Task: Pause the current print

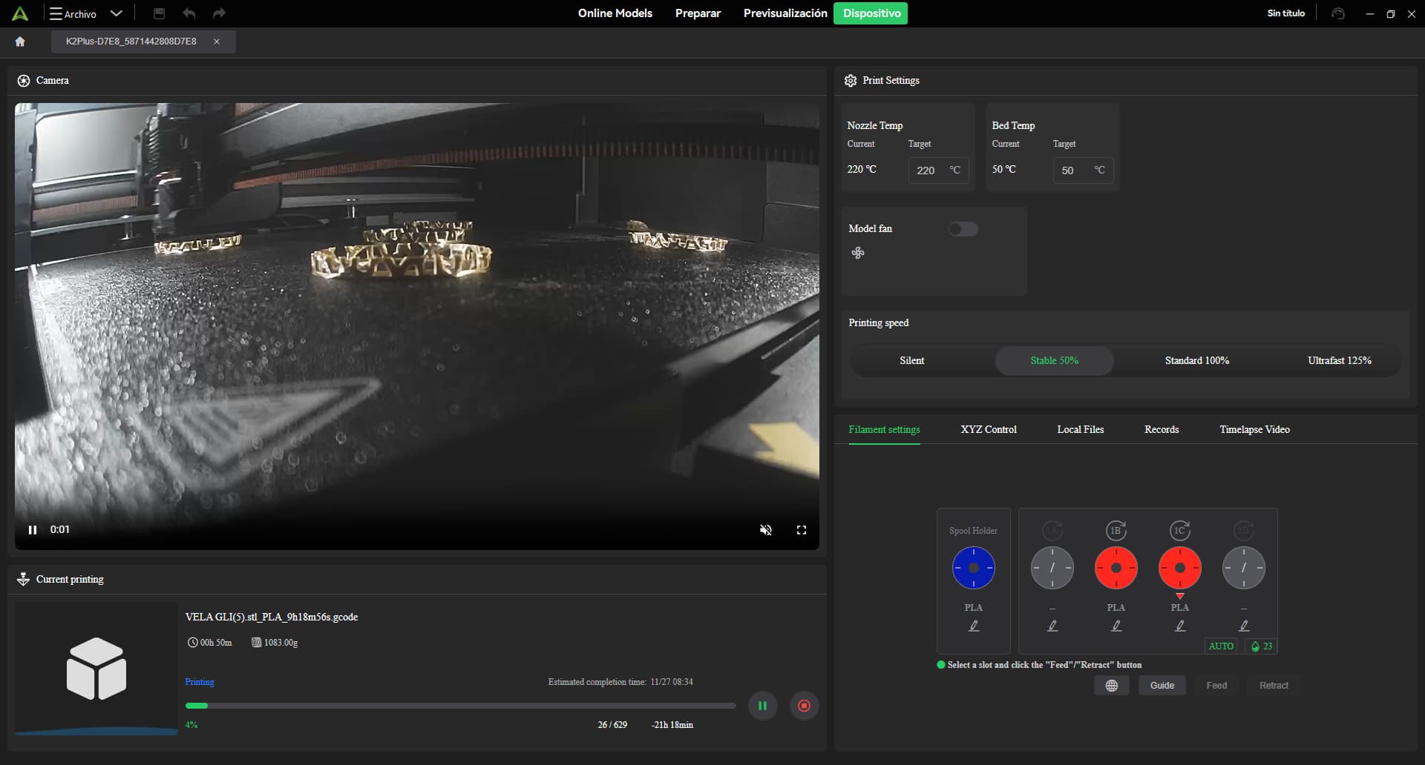Action: tap(762, 706)
